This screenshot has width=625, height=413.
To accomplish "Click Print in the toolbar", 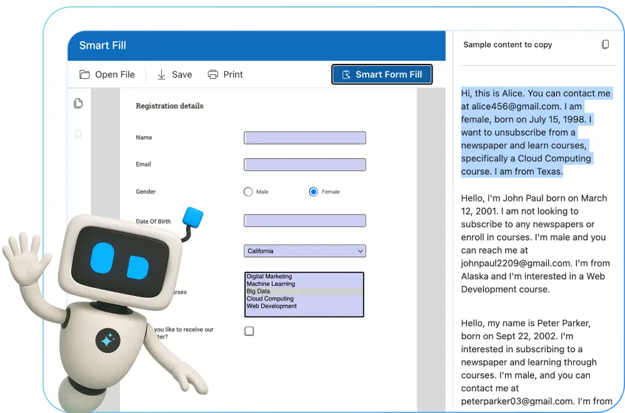I will tap(232, 74).
